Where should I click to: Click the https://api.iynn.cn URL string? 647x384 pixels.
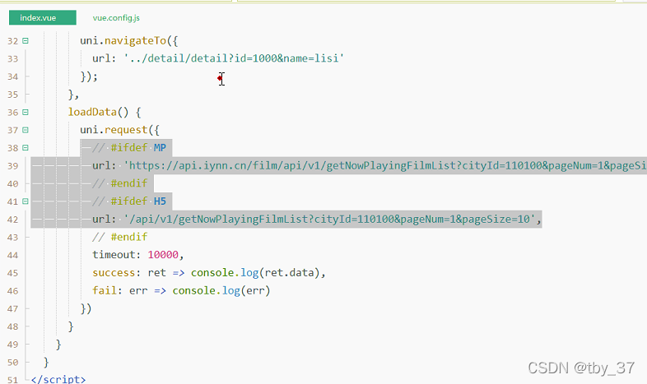[385, 165]
